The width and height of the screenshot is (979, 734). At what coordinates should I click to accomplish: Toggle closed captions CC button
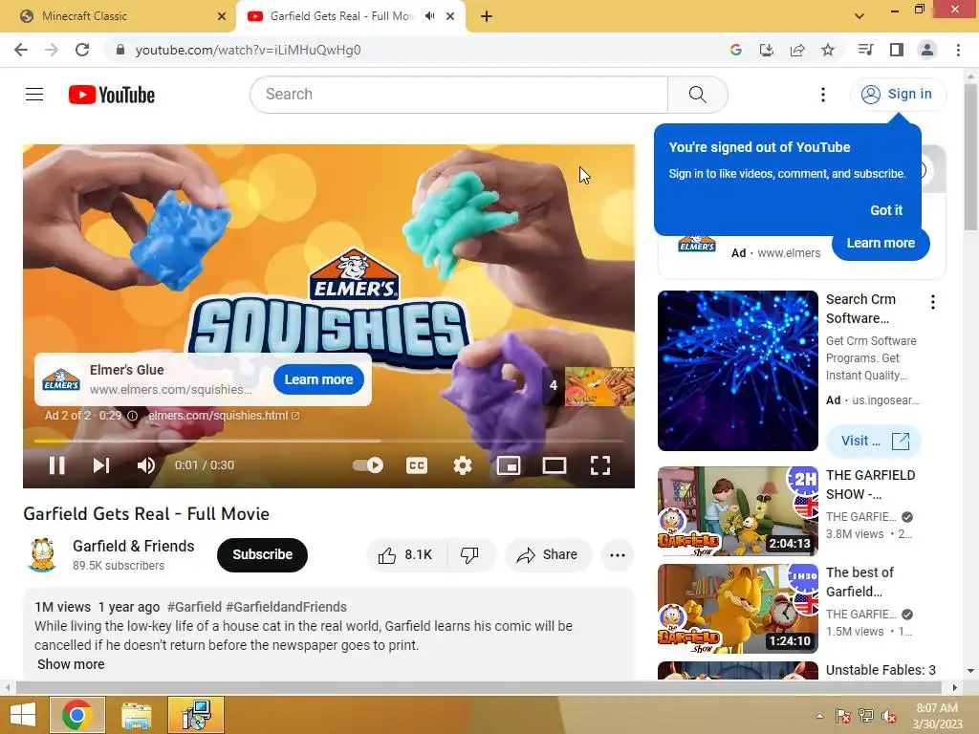point(417,465)
